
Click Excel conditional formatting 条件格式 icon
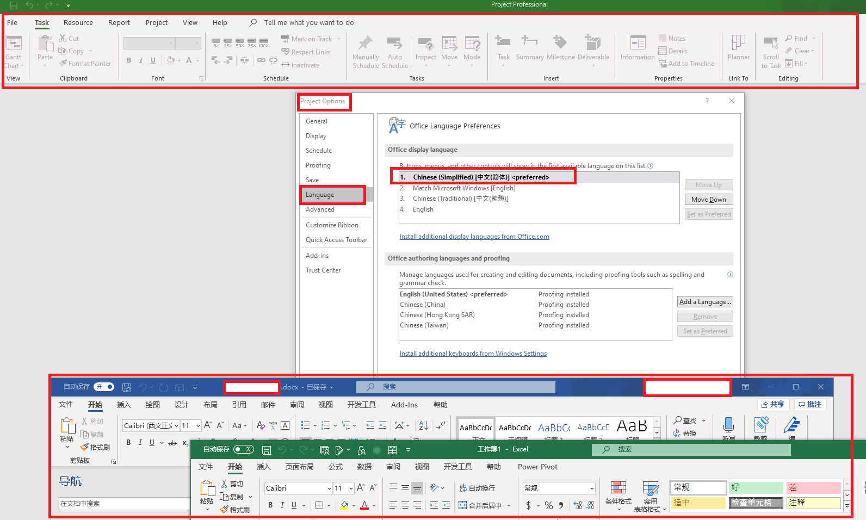(618, 488)
